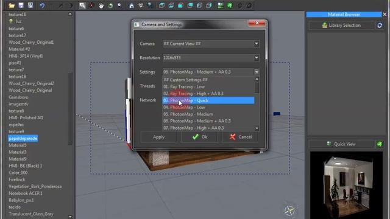This screenshot has width=390, height=219.
Task: Close the Camera and Settings dialog
Action: tap(257, 23)
